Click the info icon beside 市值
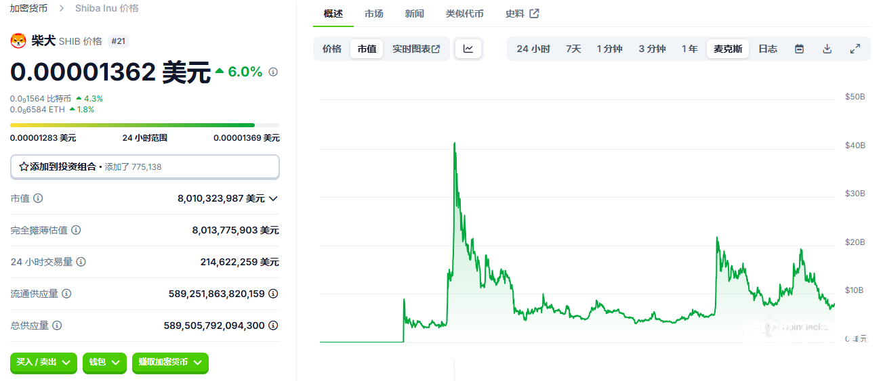This screenshot has width=883, height=381. pyautogui.click(x=38, y=198)
